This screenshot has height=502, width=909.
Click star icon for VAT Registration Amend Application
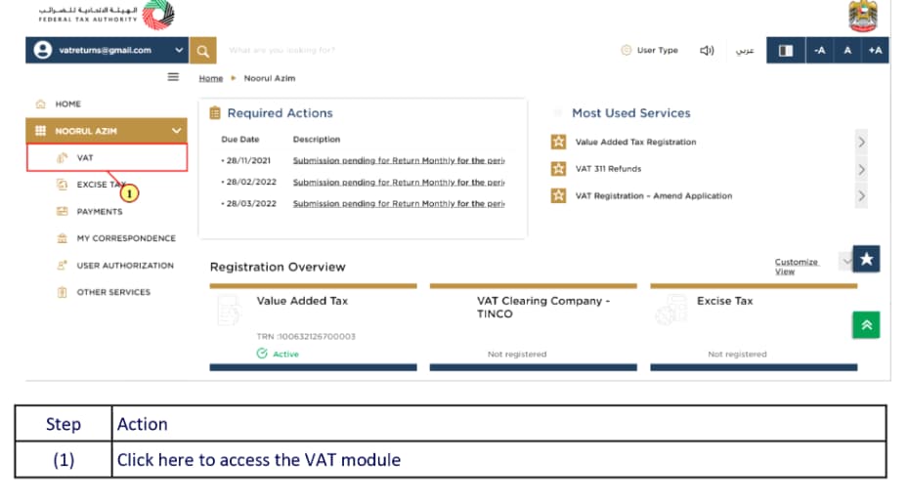558,195
